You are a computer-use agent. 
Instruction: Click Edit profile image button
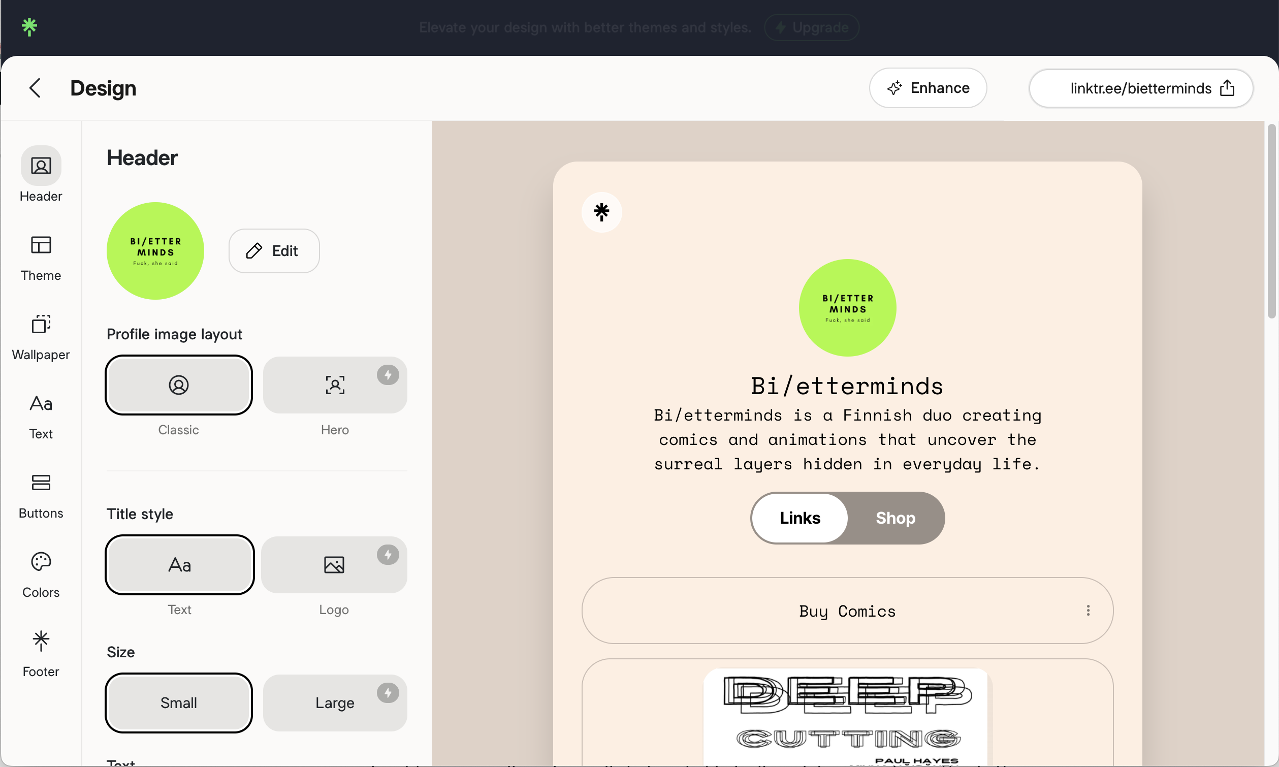[x=274, y=250]
